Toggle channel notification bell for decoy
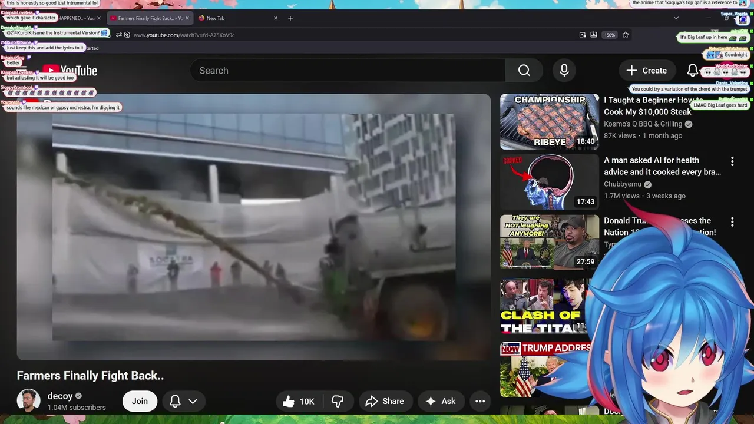Screen dimensions: 754x424 coord(175,402)
